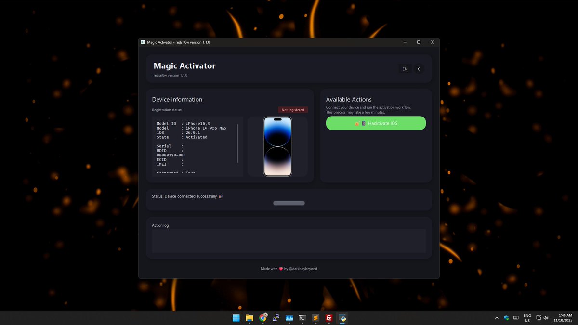Click the Available Actions heading

click(x=349, y=99)
